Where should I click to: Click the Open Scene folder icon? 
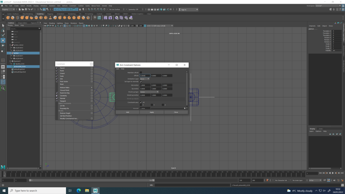pos(23,9)
